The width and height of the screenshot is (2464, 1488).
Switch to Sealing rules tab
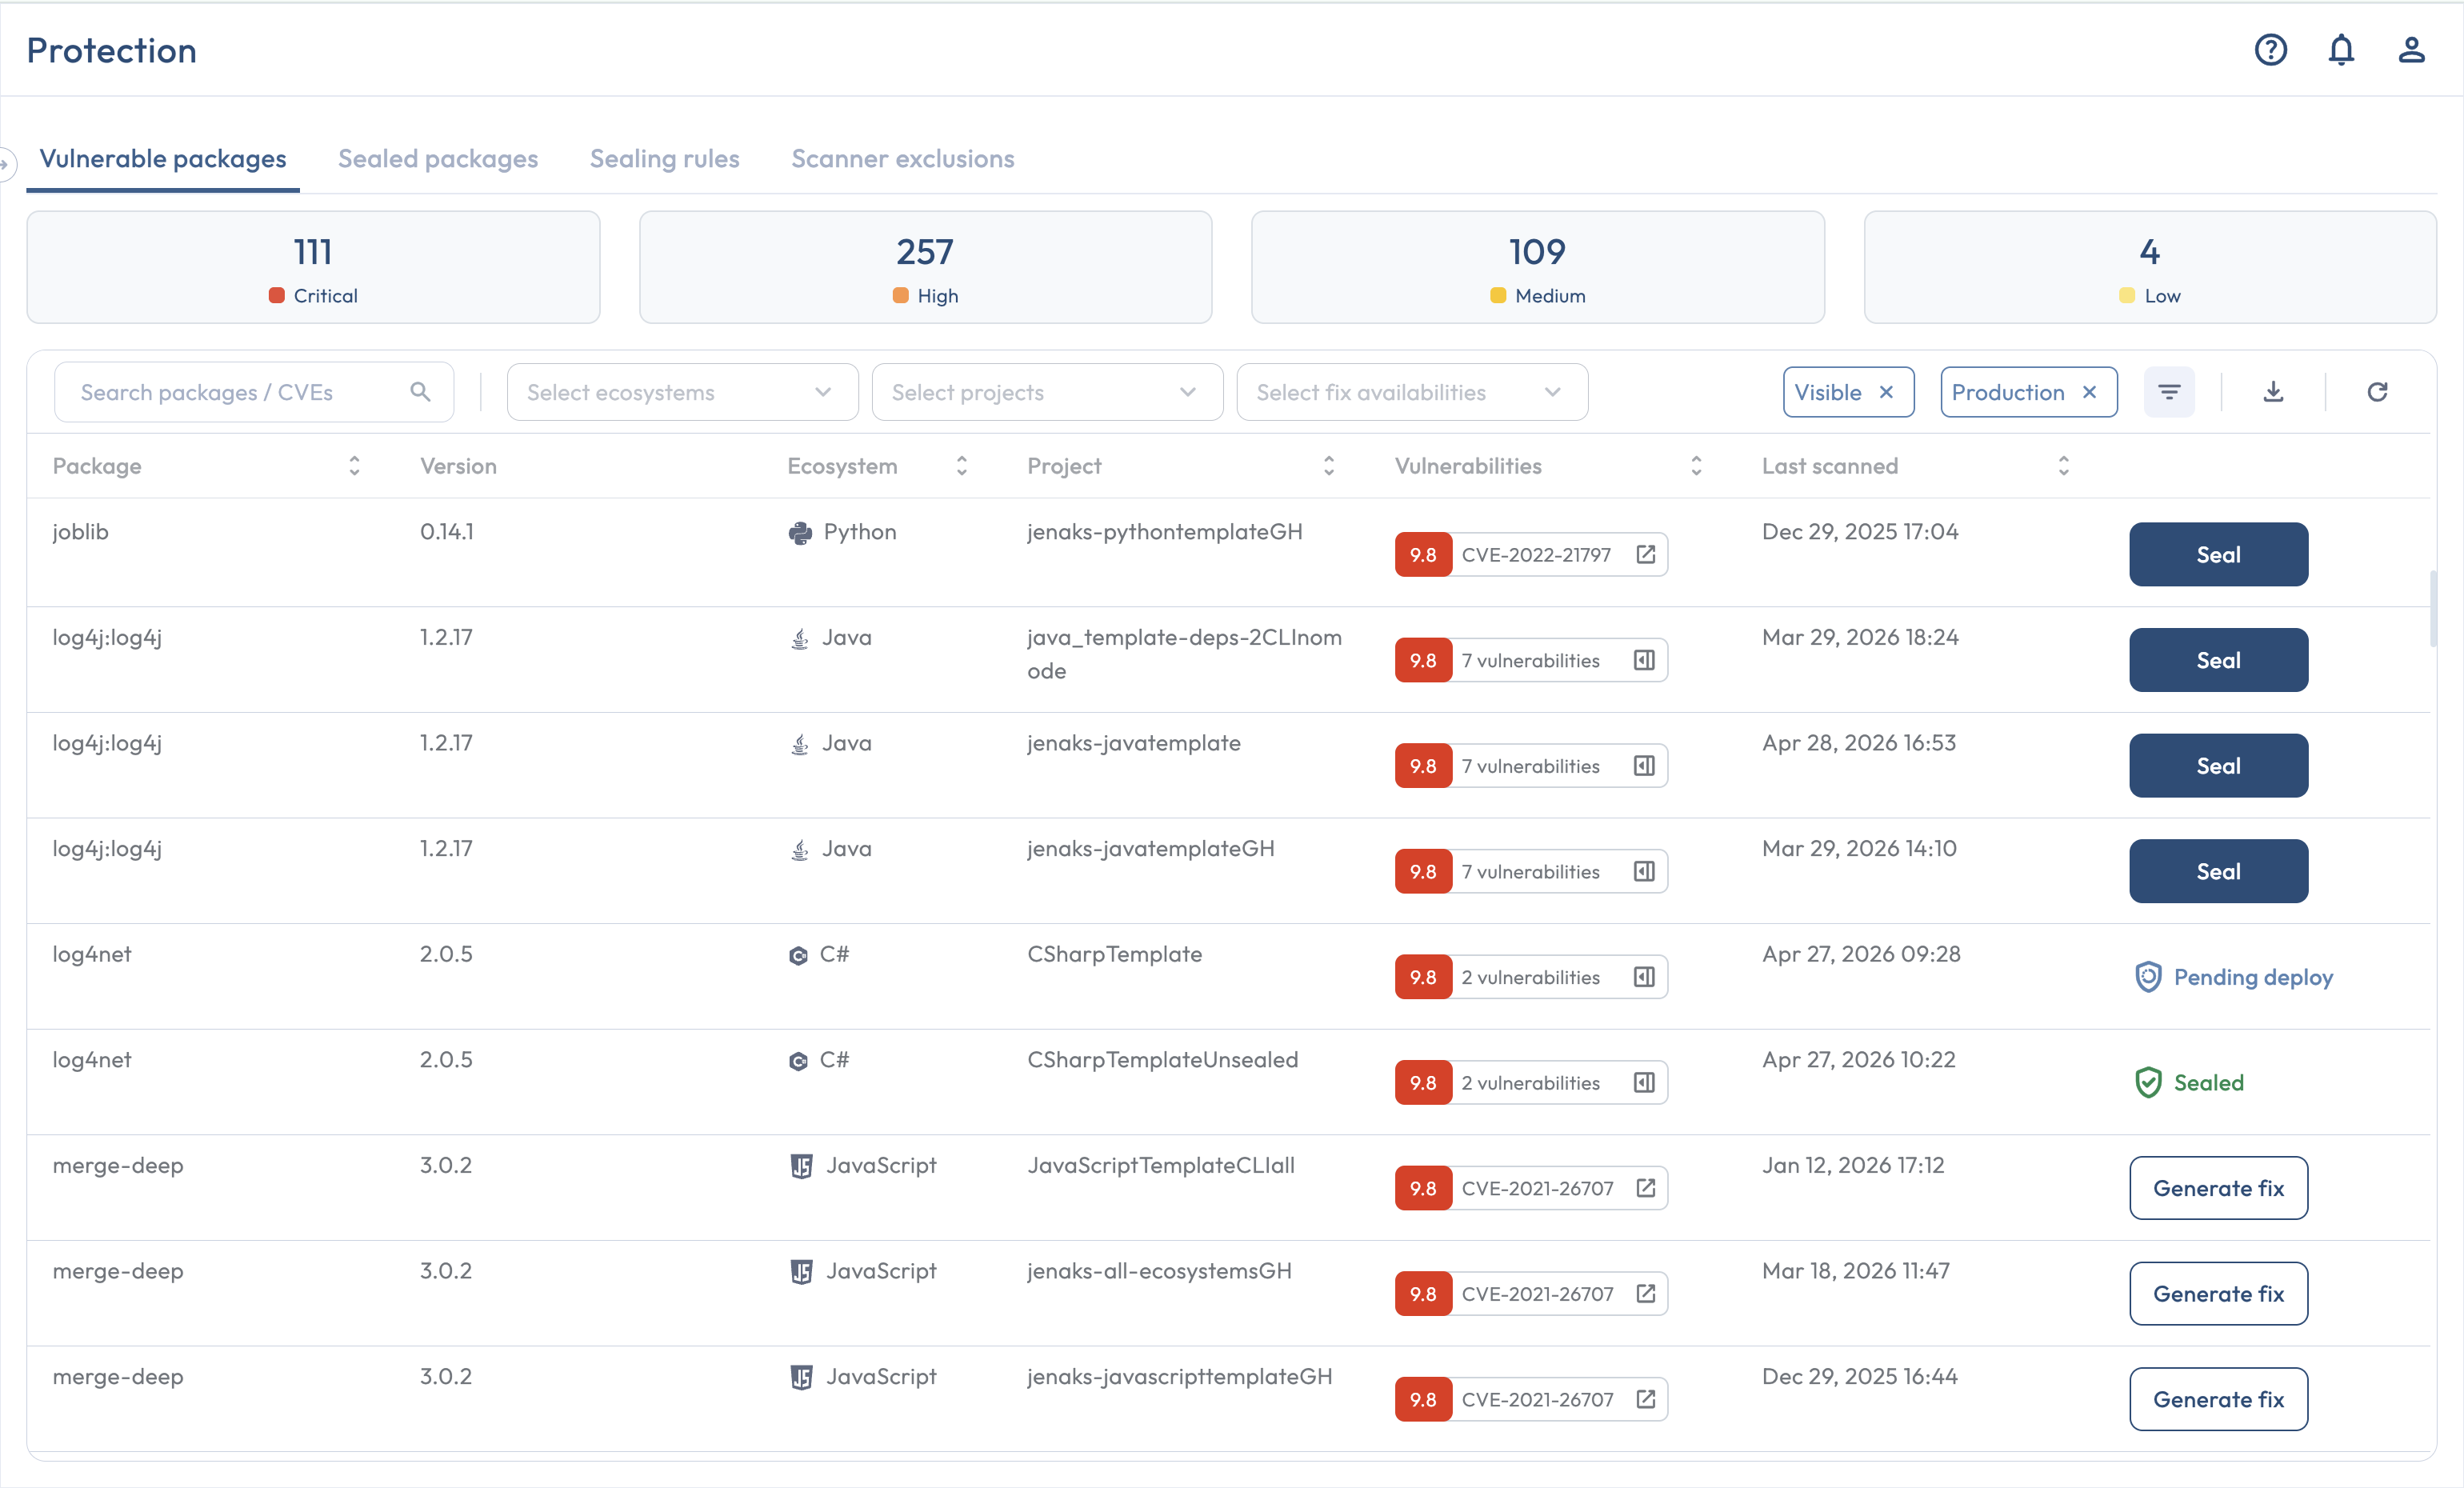point(664,159)
